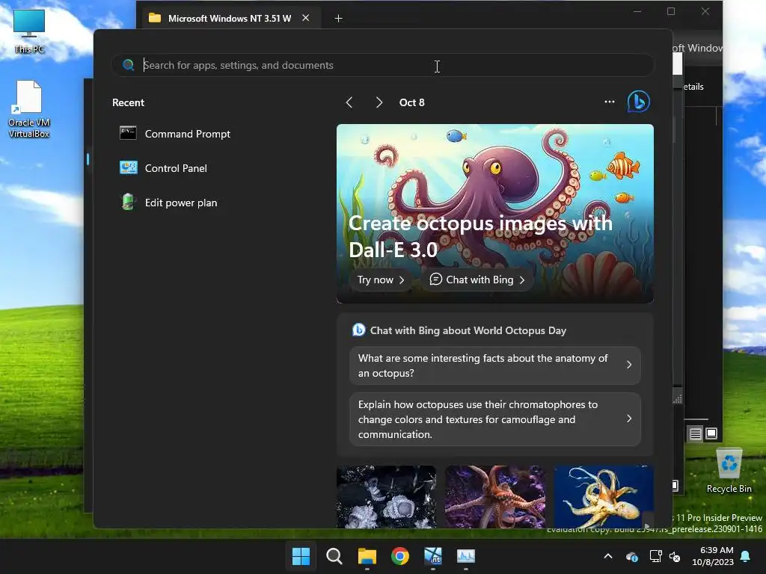Open Edit power plan recent item
The image size is (766, 574).
tap(168, 203)
